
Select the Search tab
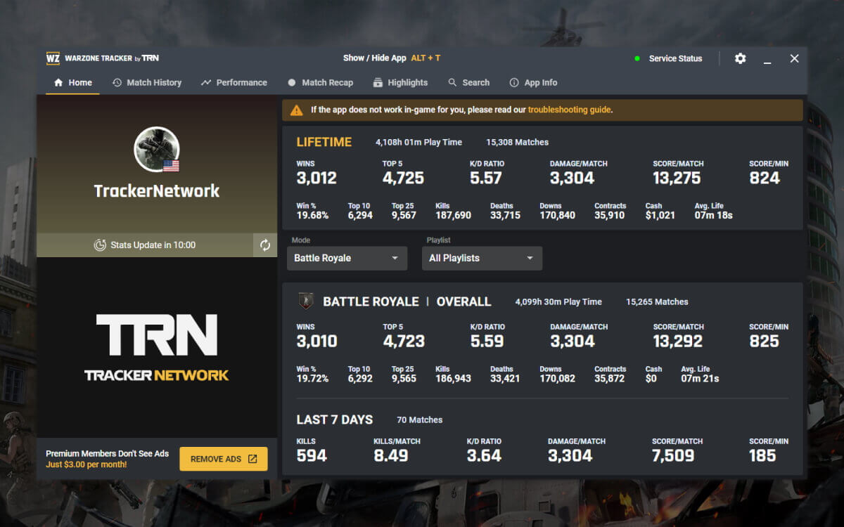[x=469, y=82]
